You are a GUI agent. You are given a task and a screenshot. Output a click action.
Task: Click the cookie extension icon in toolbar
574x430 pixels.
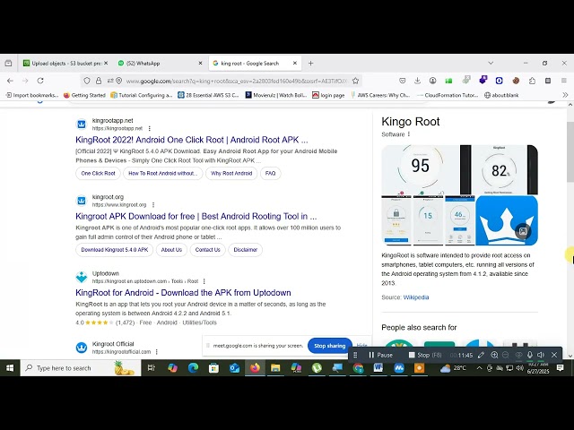(516, 81)
